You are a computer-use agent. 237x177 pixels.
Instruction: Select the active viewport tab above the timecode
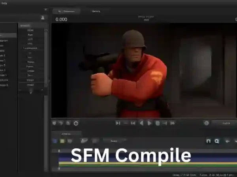[x=66, y=11]
